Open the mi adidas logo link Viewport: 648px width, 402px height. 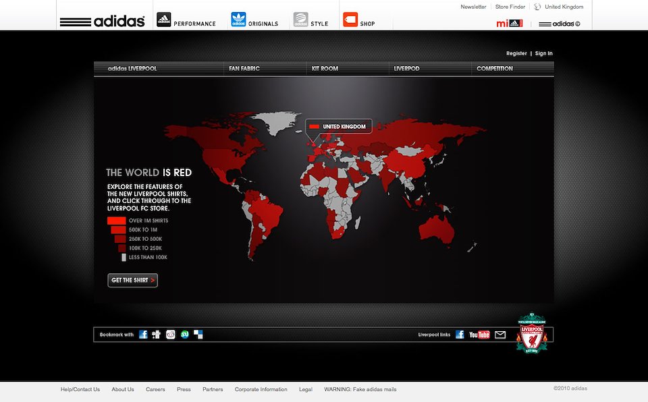coord(509,24)
